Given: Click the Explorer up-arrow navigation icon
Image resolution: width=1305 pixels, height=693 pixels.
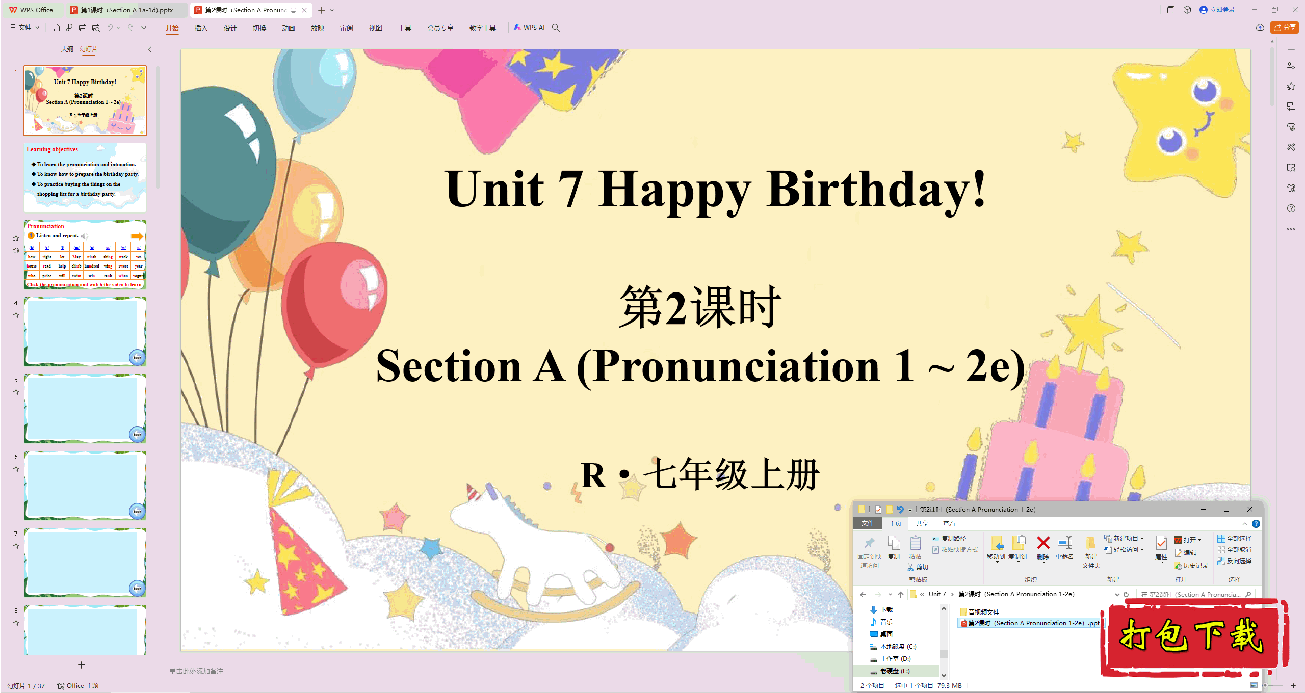Looking at the screenshot, I should tap(901, 594).
